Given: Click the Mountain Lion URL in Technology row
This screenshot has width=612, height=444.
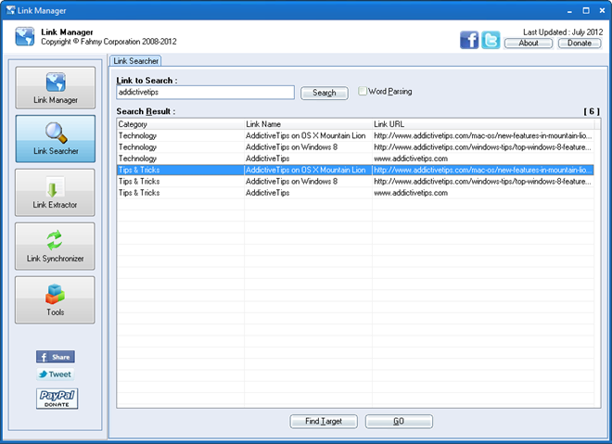Looking at the screenshot, I should (x=483, y=135).
